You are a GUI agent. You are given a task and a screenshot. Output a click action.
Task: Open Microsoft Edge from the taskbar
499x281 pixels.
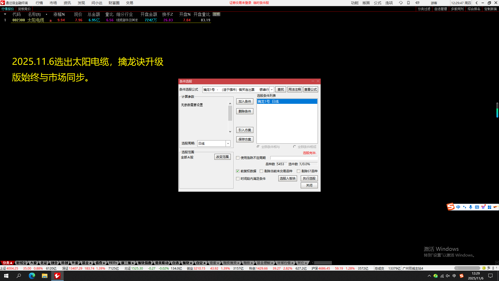(x=32, y=276)
